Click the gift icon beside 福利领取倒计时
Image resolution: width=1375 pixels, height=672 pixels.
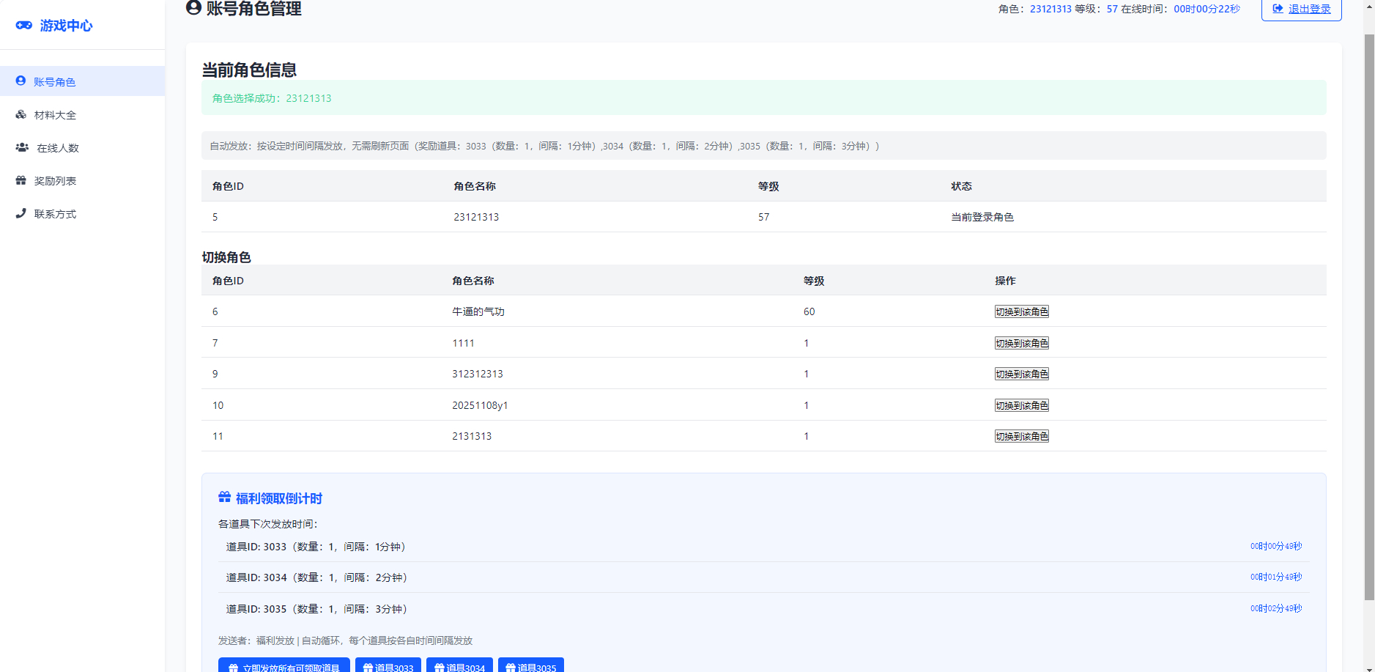pyautogui.click(x=223, y=497)
